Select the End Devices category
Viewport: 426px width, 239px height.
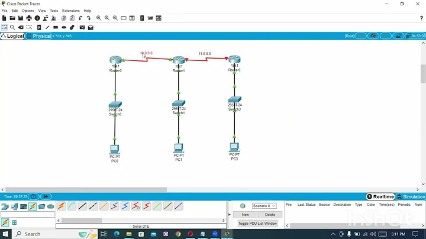[x=14, y=206]
